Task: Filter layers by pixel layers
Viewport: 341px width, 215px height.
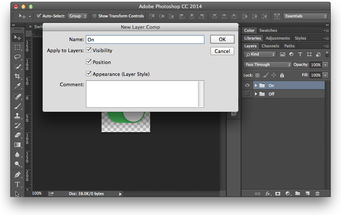Action: (x=282, y=54)
